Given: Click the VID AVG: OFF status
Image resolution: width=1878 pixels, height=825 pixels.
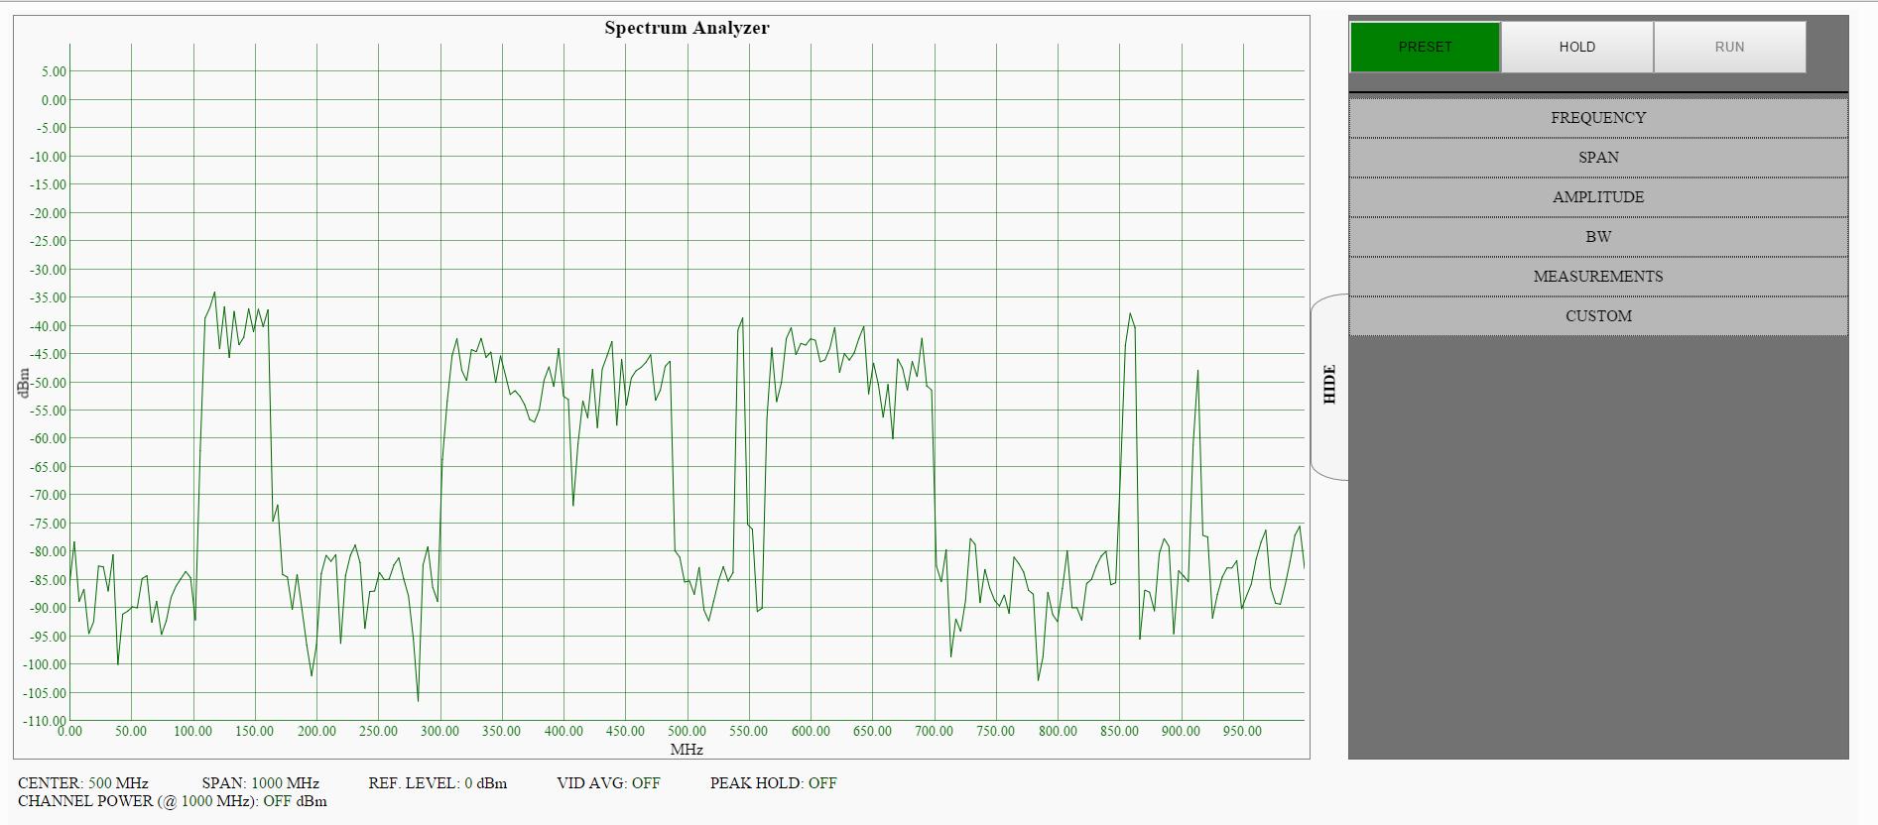Looking at the screenshot, I should (x=608, y=783).
